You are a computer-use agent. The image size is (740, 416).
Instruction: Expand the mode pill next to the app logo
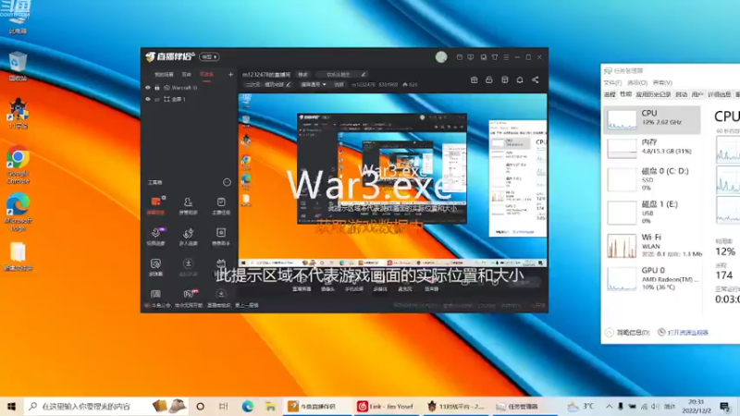[209, 57]
